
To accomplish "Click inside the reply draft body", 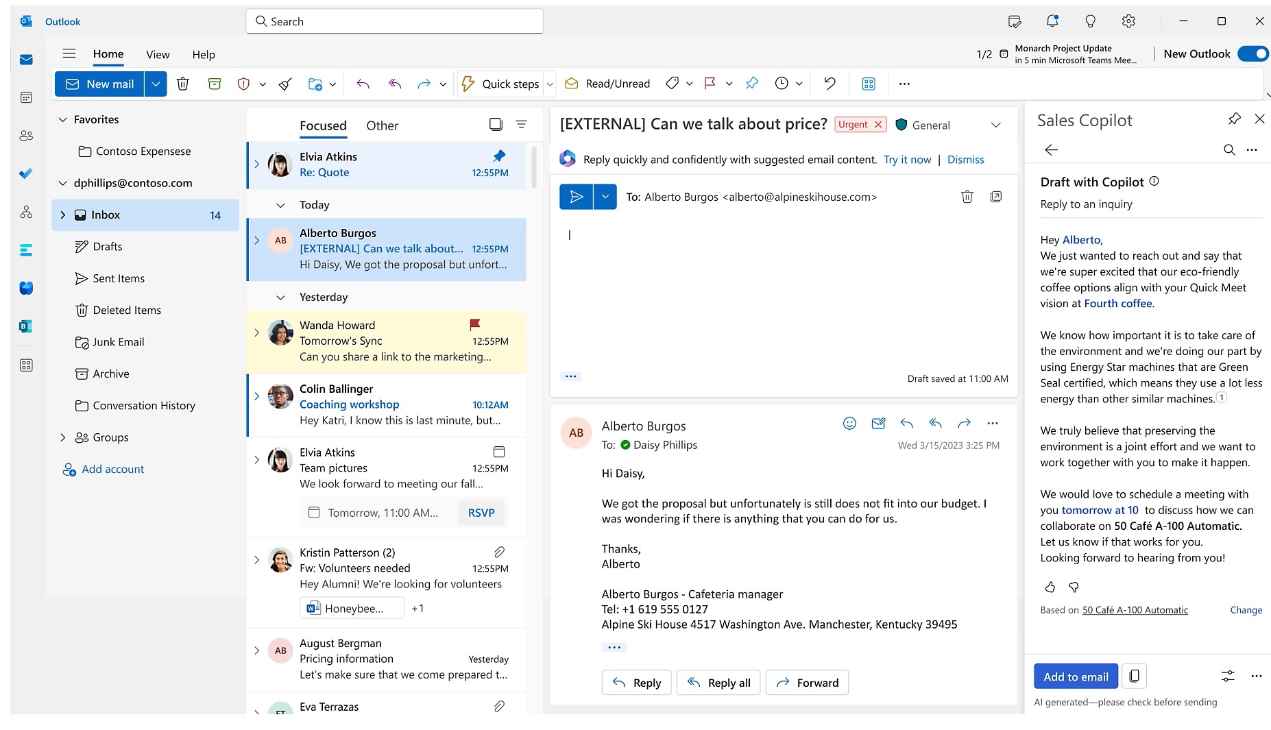I will point(784,295).
